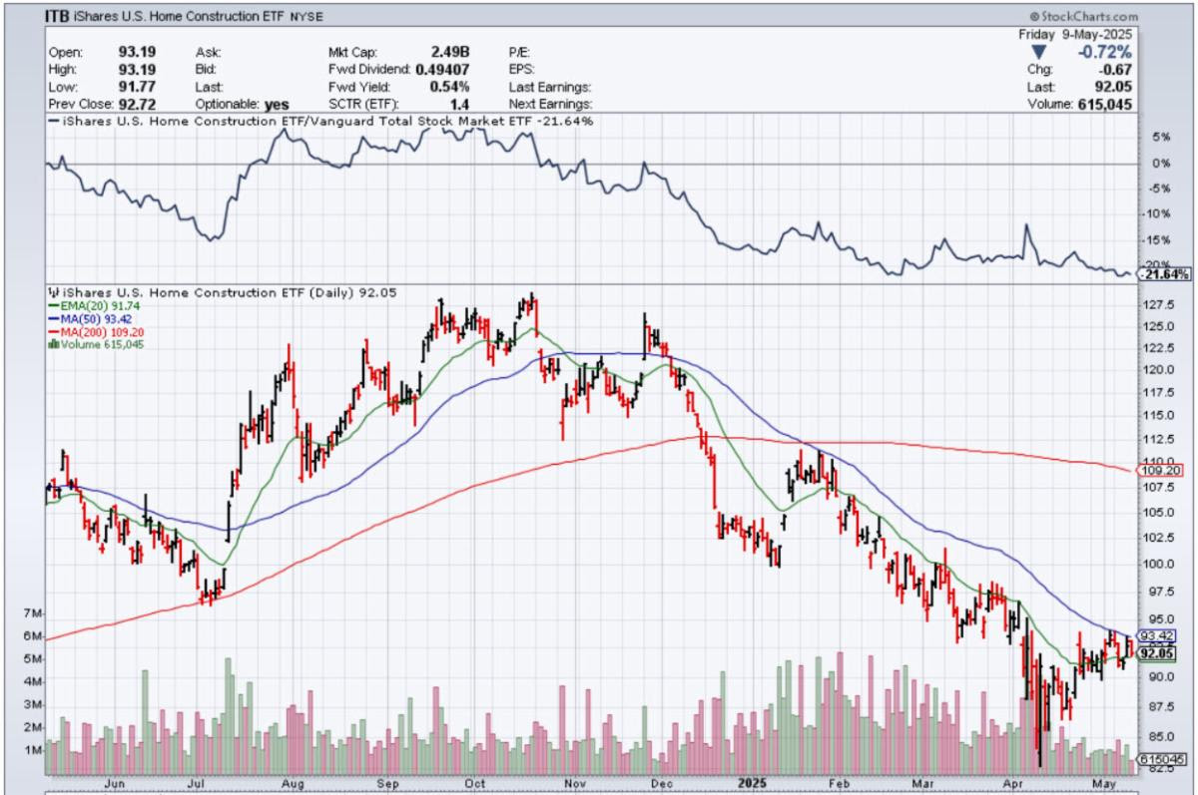
Task: Click the 120.0 price axis label
Action: [1159, 369]
